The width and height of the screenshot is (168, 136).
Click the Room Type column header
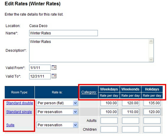(19, 92)
